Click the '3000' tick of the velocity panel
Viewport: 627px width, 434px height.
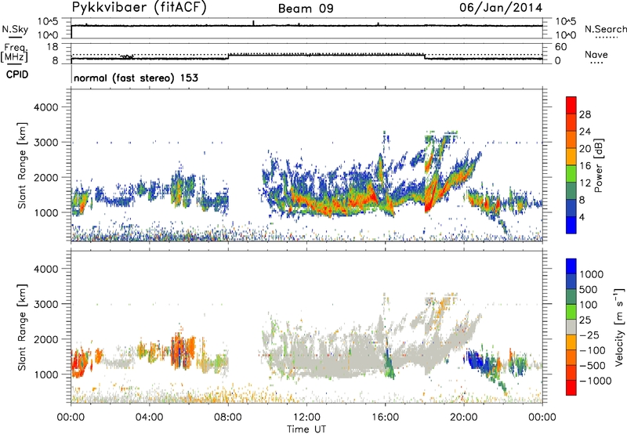[x=46, y=304]
